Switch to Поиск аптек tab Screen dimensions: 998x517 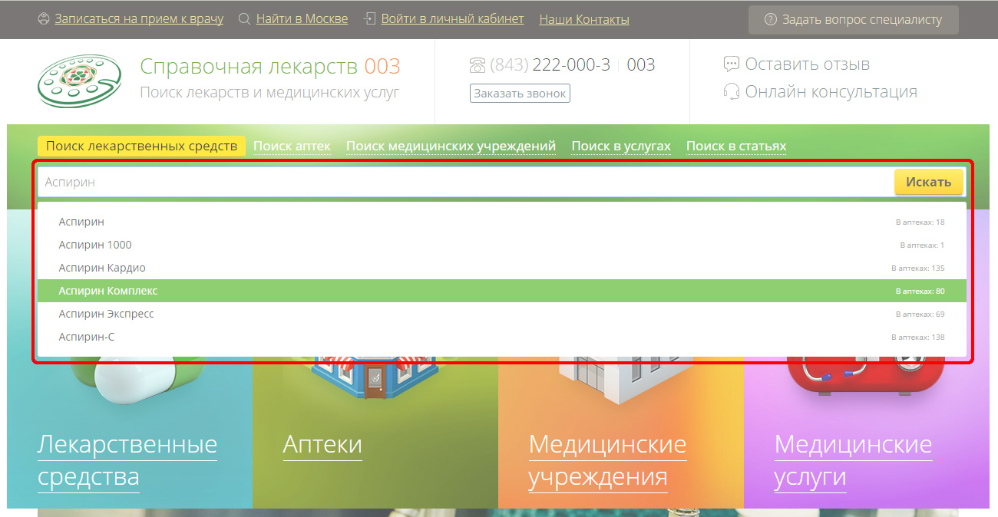[x=292, y=146]
